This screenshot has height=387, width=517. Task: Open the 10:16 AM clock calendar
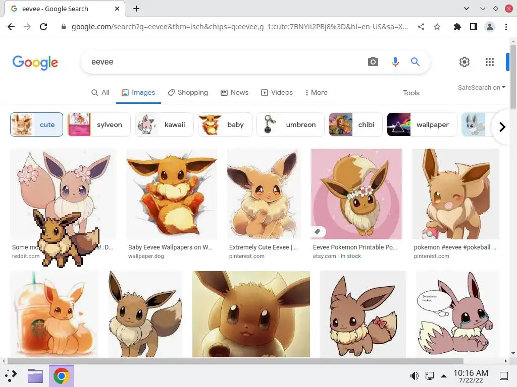click(471, 376)
